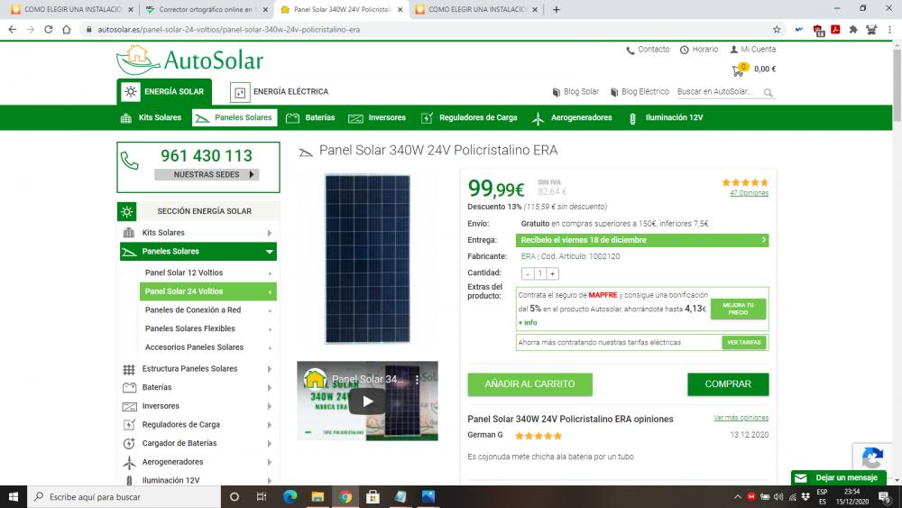The height and width of the screenshot is (508, 902).
Task: Click Ver tarifas button
Action: point(744,342)
